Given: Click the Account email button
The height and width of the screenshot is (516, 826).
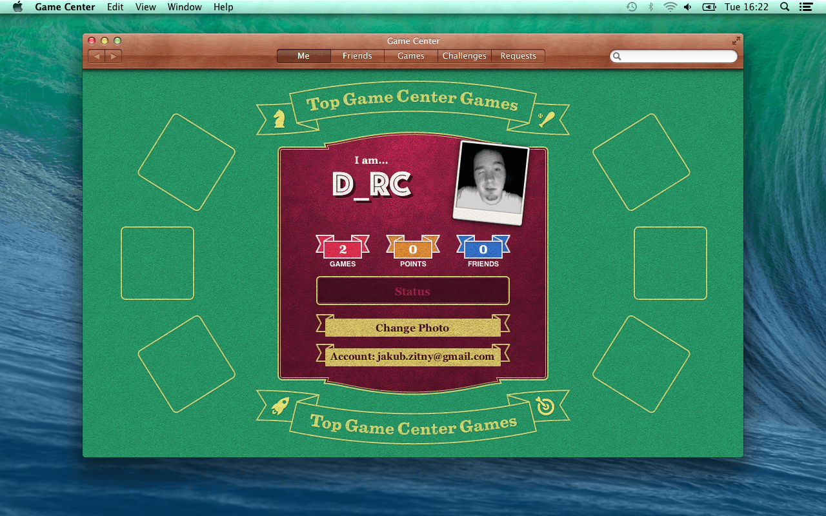Looking at the screenshot, I should 413,356.
